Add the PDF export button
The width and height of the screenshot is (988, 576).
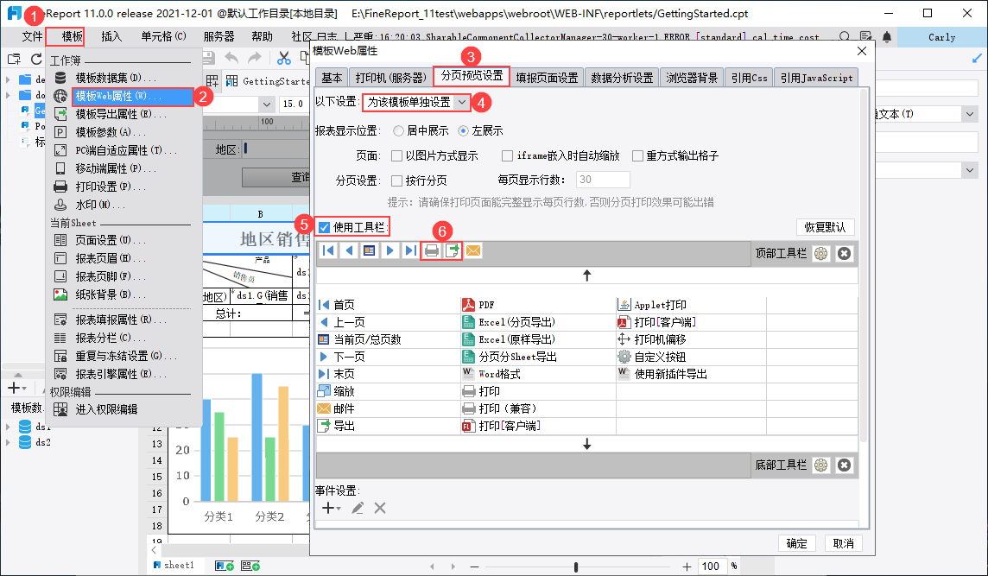coord(478,305)
